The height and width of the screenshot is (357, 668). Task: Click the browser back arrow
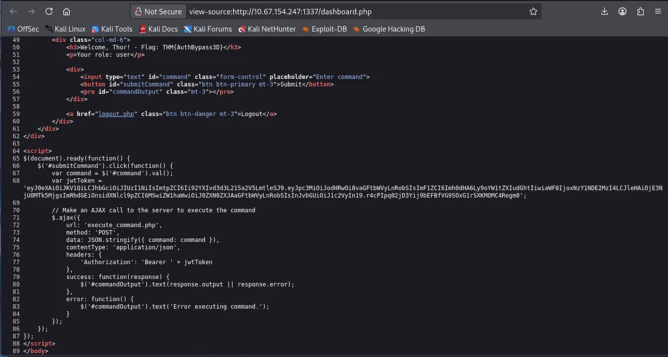[13, 12]
